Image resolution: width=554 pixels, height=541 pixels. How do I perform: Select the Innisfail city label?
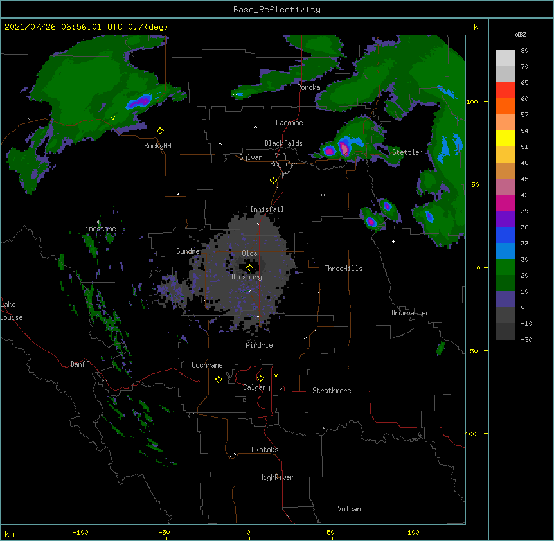tap(267, 209)
